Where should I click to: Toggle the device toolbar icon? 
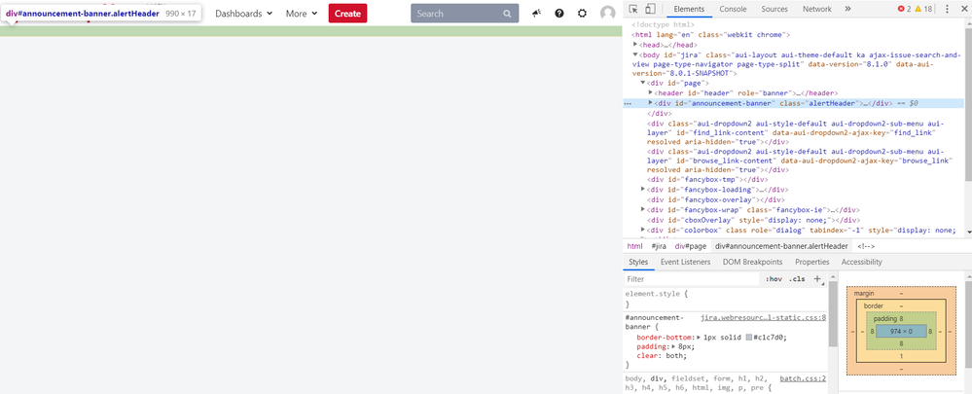(x=650, y=9)
